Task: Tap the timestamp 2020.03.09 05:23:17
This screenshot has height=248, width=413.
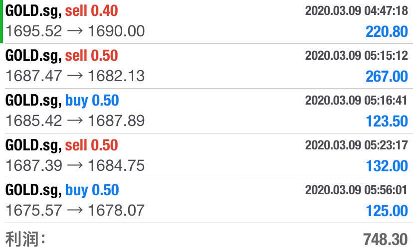Action: click(x=356, y=145)
